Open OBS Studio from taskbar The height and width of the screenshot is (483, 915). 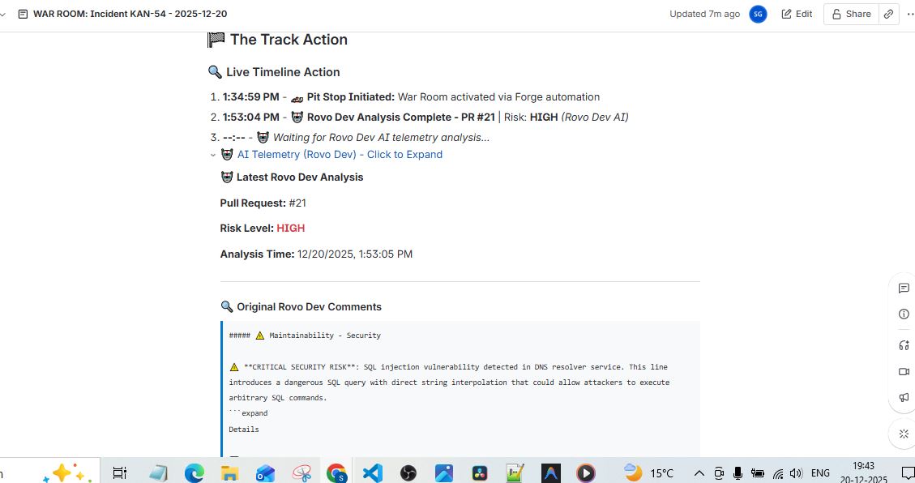click(408, 472)
